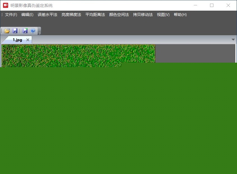Select the 1.jpg document tab
The image size is (237, 174).
tap(17, 40)
